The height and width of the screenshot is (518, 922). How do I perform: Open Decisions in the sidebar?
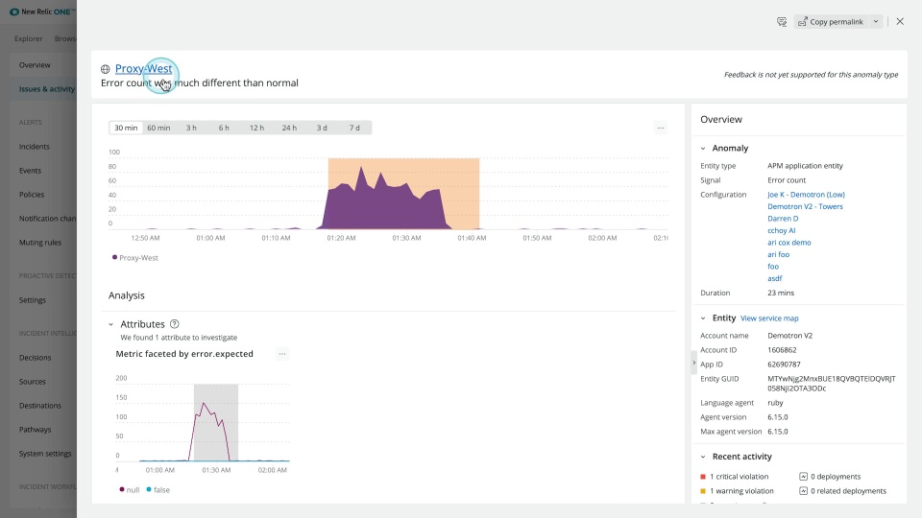click(x=35, y=358)
